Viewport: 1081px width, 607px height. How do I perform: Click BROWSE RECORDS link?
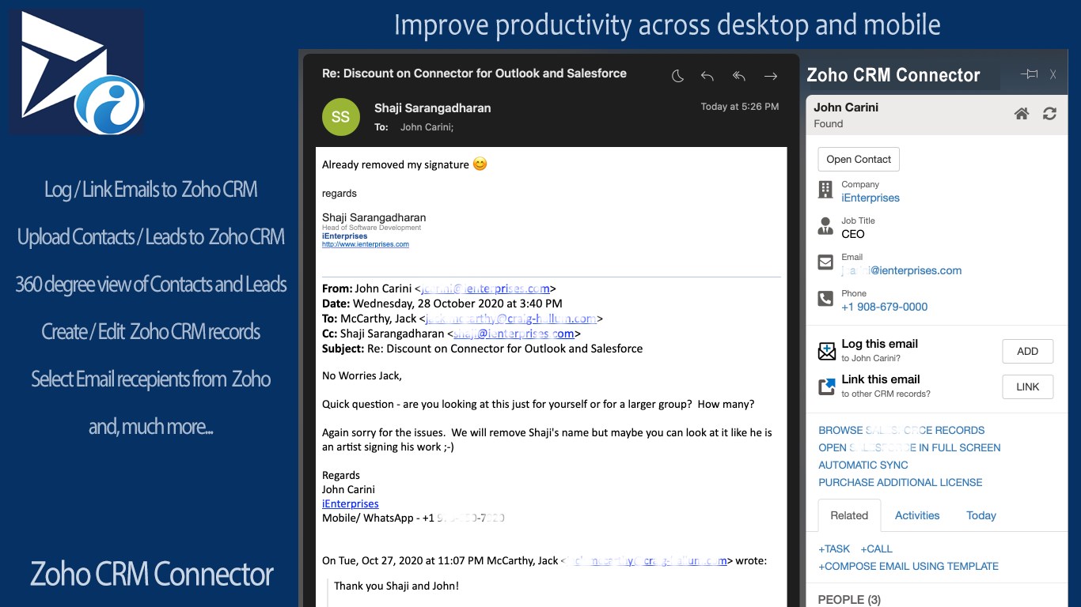point(901,430)
